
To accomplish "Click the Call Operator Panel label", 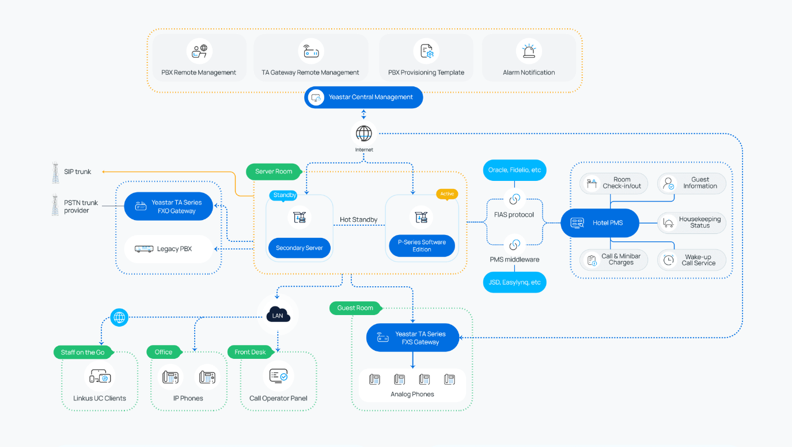I will point(278,398).
